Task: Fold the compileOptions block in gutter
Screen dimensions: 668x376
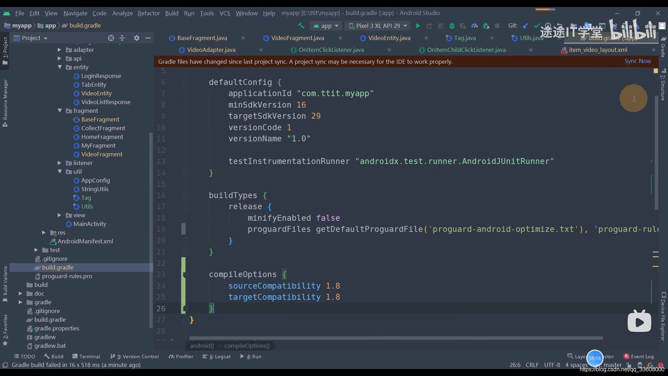Action: (x=185, y=275)
